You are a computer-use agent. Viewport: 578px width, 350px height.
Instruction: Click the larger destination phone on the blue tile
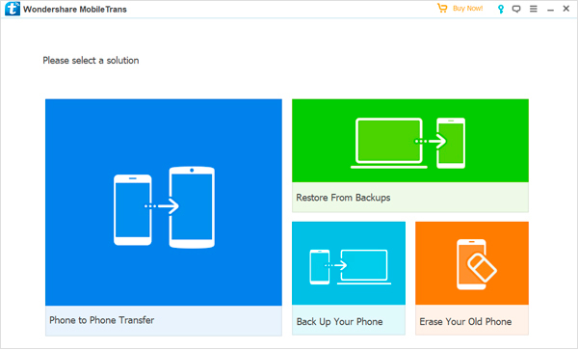[192, 207]
